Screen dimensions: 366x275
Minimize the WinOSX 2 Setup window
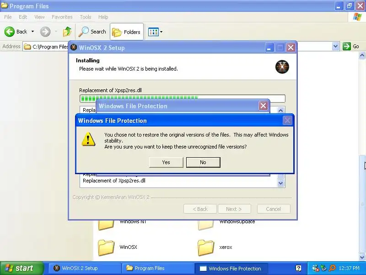click(x=269, y=48)
